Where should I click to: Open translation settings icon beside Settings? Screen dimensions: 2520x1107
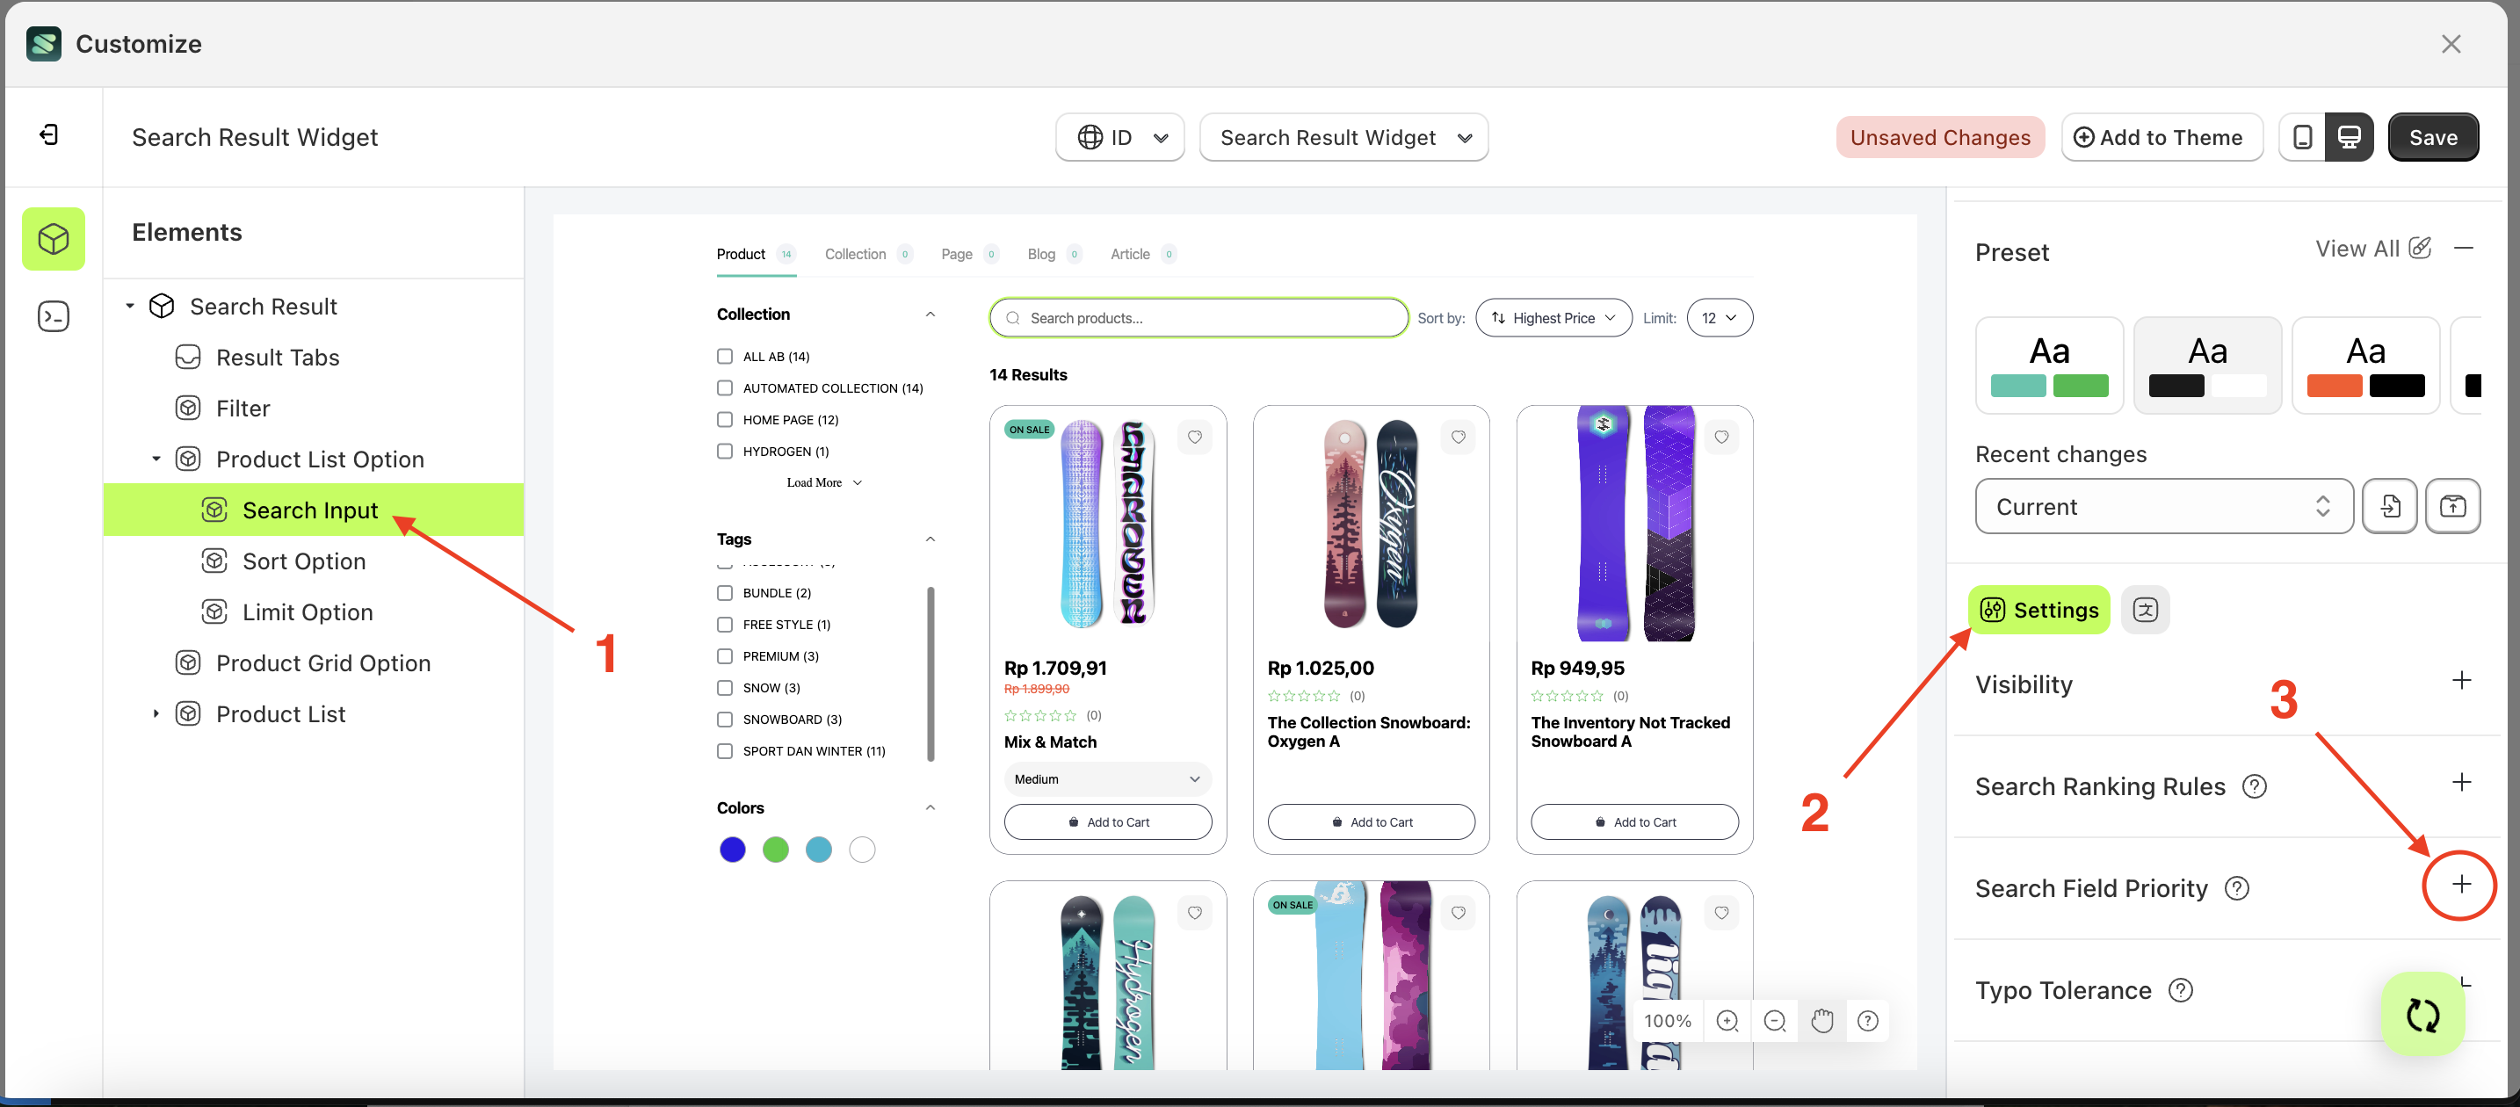click(x=2144, y=611)
